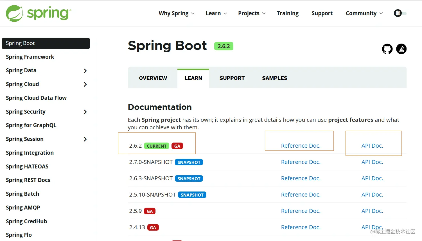Open Spring Data project in the sidebar
Viewport: 422px width, 241px height.
click(x=21, y=71)
